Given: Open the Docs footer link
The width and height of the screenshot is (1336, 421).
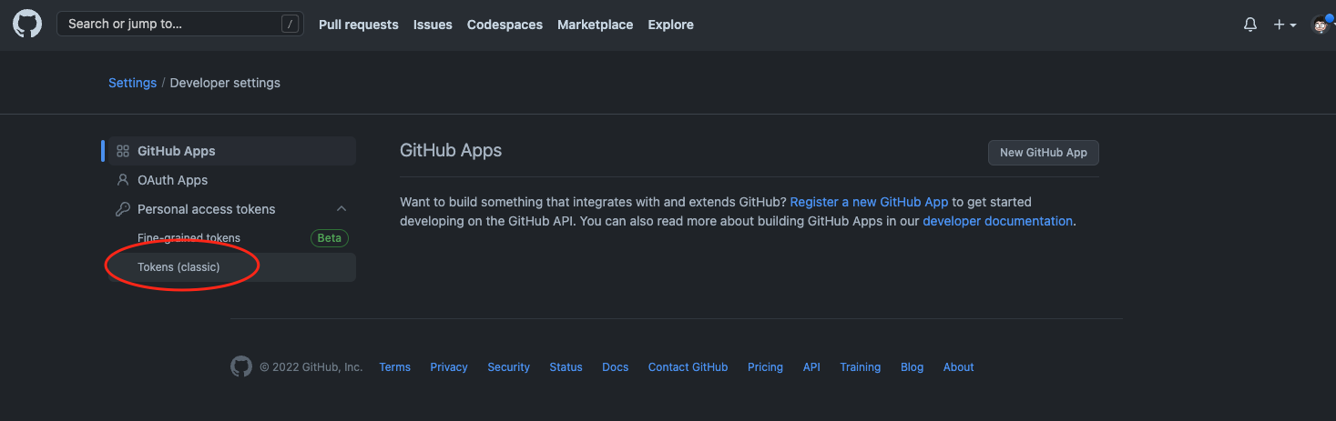Looking at the screenshot, I should 616,367.
